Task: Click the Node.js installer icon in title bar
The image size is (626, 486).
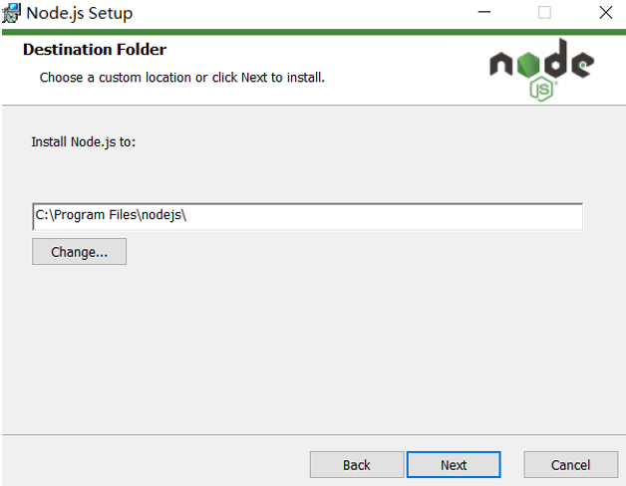Action: click(11, 13)
